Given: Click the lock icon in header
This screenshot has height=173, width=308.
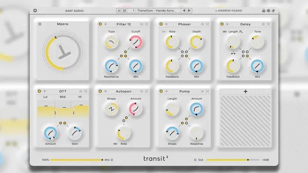Looking at the screenshot, I should click(263, 10).
